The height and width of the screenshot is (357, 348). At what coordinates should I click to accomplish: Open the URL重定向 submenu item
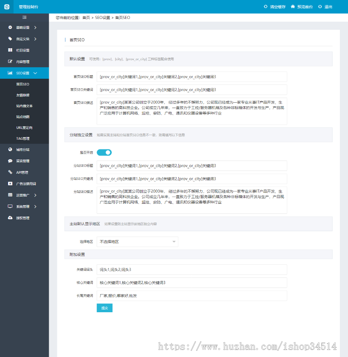point(24,127)
